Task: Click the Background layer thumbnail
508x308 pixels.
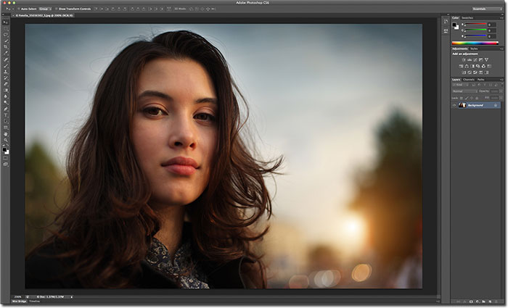Action: coord(462,105)
